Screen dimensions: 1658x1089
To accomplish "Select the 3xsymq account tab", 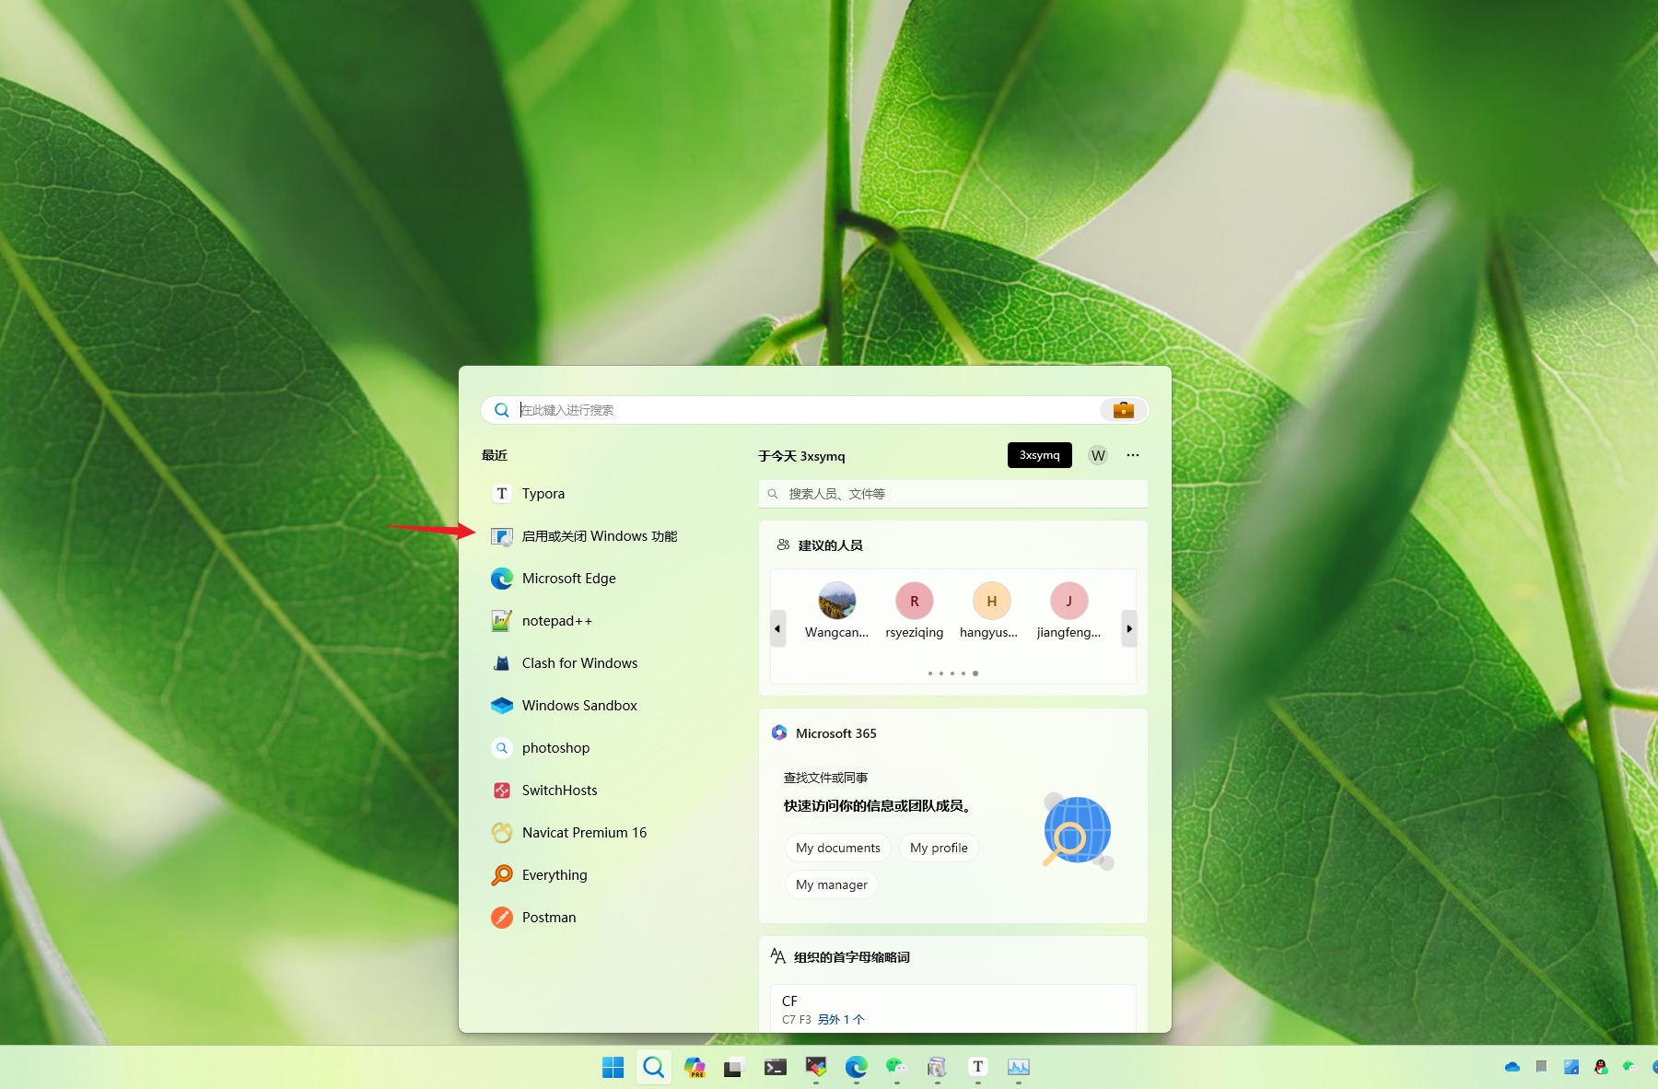I will [1039, 455].
